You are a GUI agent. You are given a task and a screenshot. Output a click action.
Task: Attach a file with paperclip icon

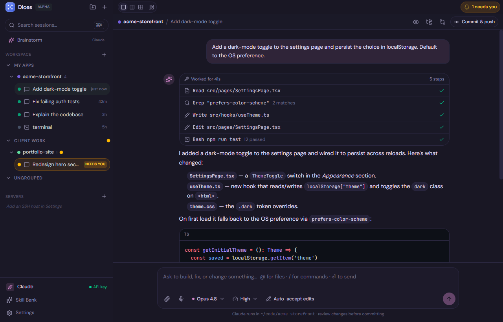[x=167, y=299]
